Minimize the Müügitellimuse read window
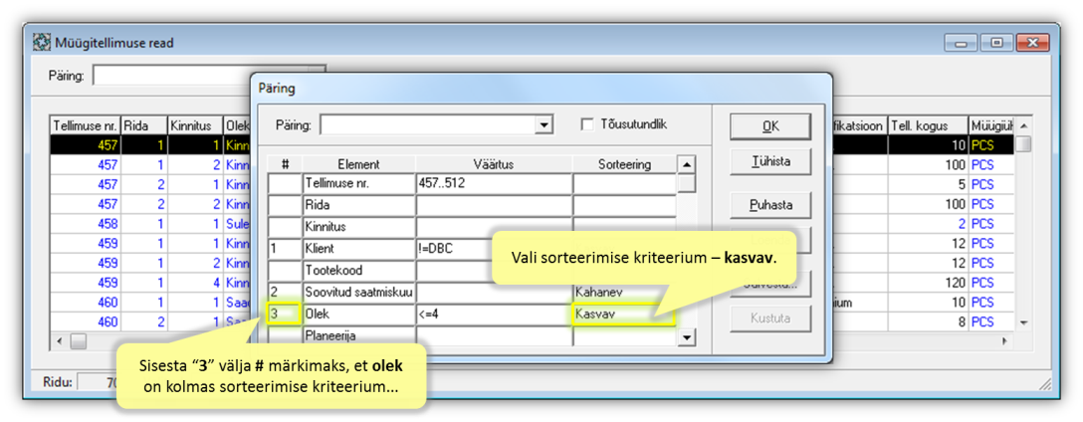The width and height of the screenshot is (1083, 422). [x=962, y=44]
